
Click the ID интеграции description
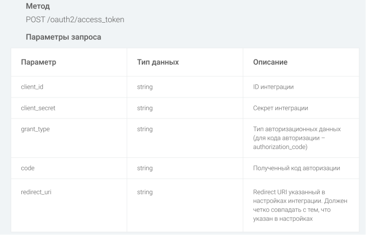tap(273, 87)
